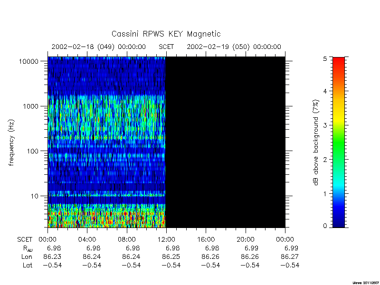Click the colorbar label 2
Image resolution: width=380 pixels, height=285 pixels.
[325, 160]
